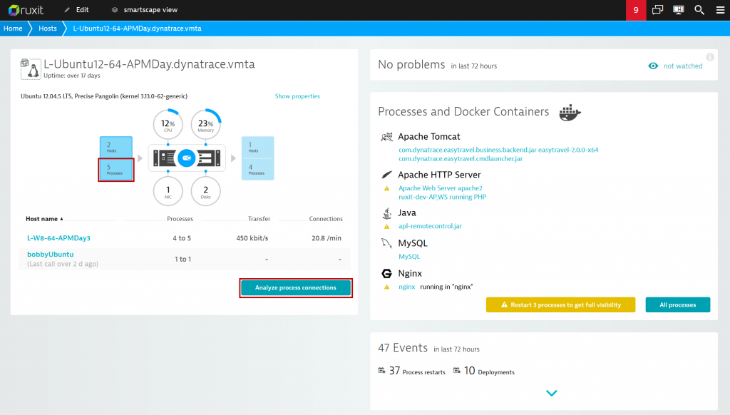This screenshot has height=415, width=730.
Task: Select the 2 Disks circle
Action: tap(206, 191)
